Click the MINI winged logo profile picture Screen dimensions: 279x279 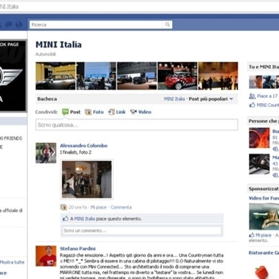[13, 76]
